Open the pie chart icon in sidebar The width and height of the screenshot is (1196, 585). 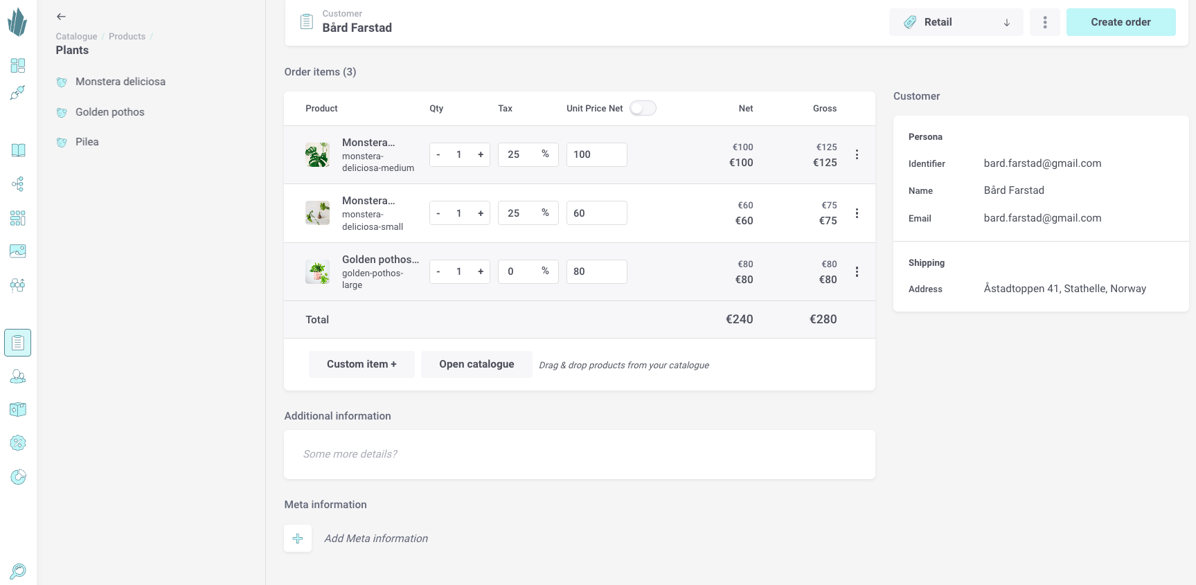point(18,477)
